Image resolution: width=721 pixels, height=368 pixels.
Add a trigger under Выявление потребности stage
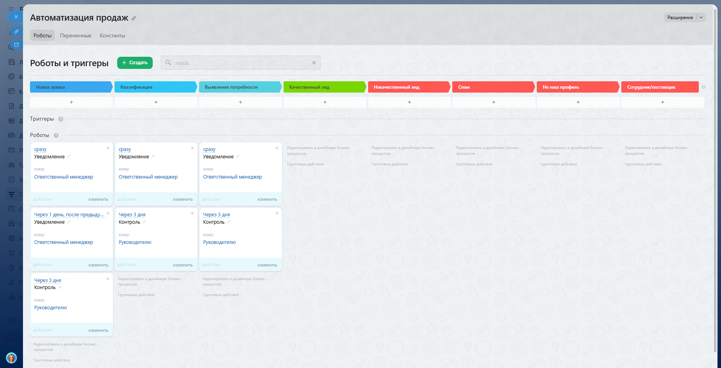pyautogui.click(x=240, y=102)
